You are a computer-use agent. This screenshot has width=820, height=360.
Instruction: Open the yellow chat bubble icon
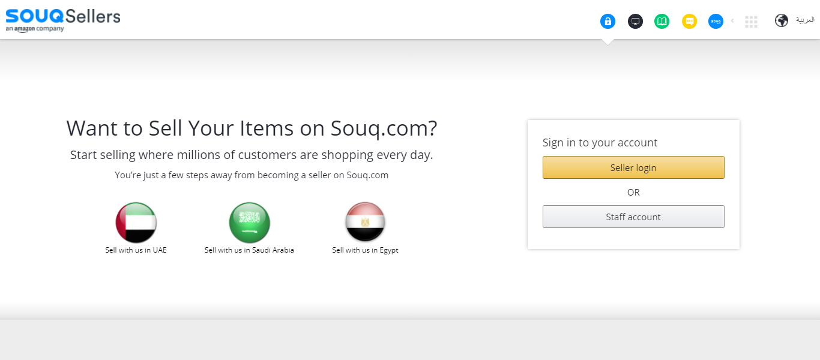[x=689, y=22]
